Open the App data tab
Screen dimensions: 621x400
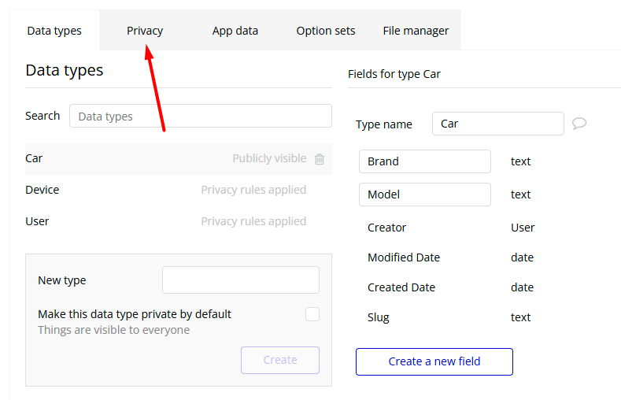pyautogui.click(x=235, y=31)
